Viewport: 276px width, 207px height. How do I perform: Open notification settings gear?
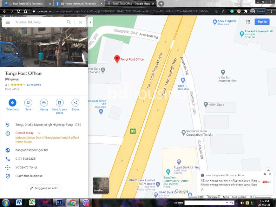[x=265, y=174]
